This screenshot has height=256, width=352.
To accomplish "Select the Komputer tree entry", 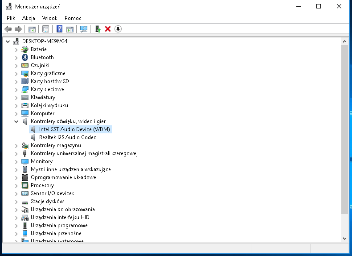I will 42,113.
